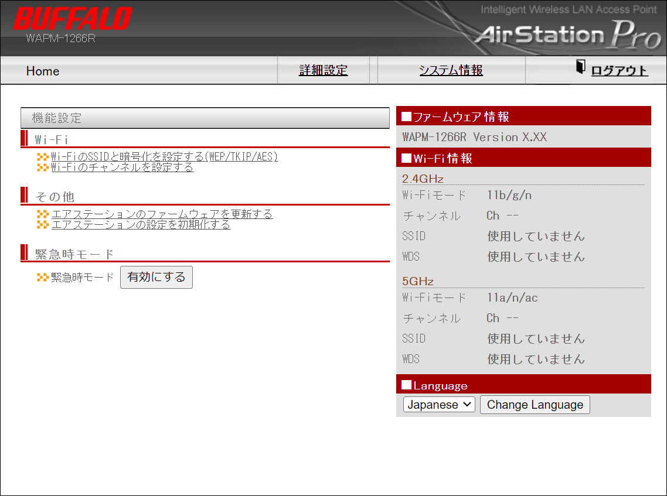Open the Wi-Fi channel settings link
Viewport: 667px width, 496px height.
(x=122, y=167)
